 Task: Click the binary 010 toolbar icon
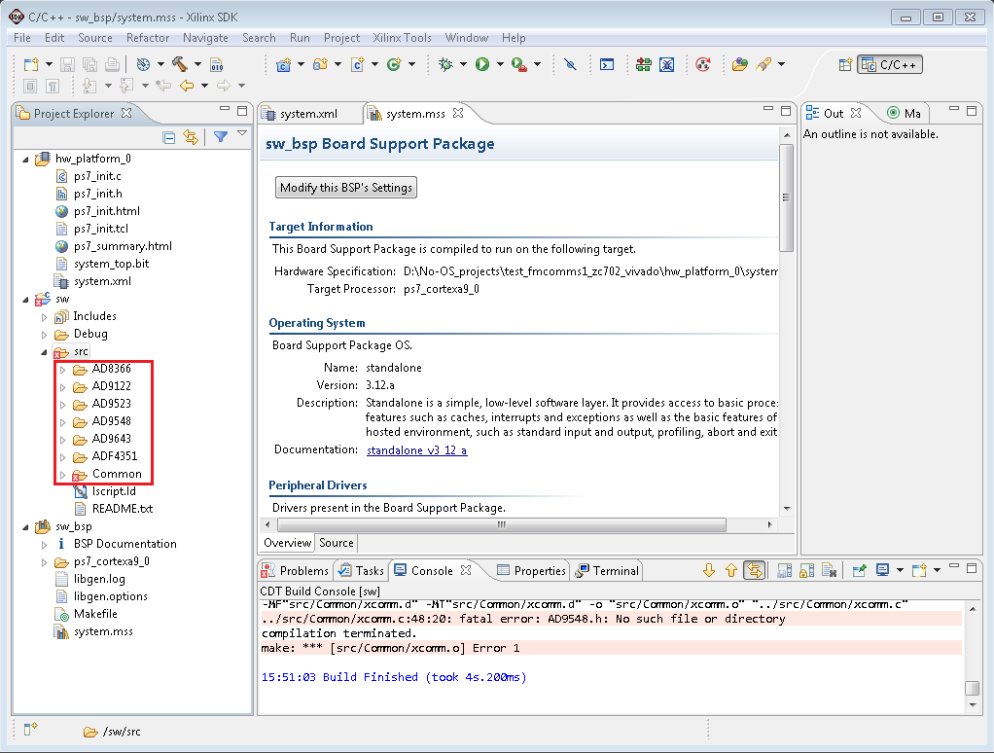click(217, 64)
